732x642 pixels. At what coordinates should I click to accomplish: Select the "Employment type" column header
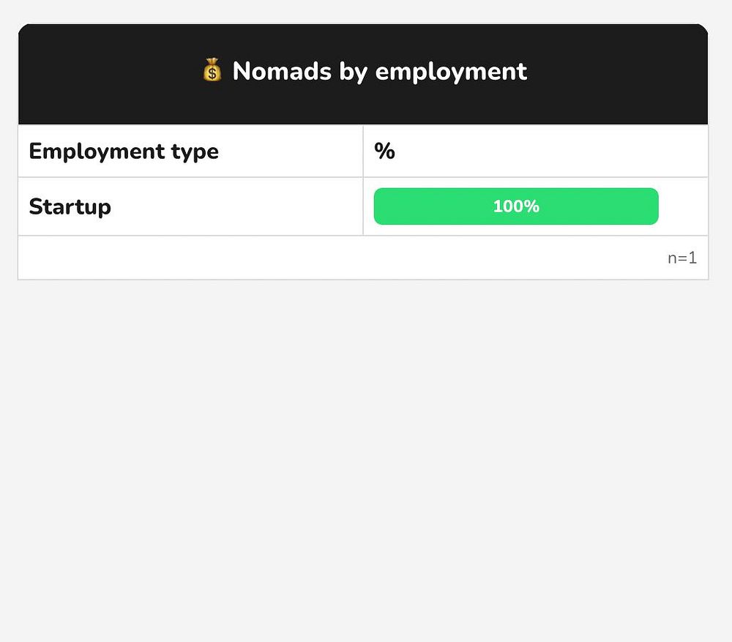tap(124, 152)
